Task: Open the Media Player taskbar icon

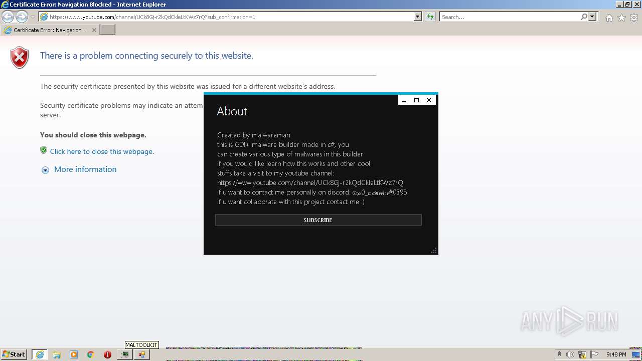Action: [74, 354]
